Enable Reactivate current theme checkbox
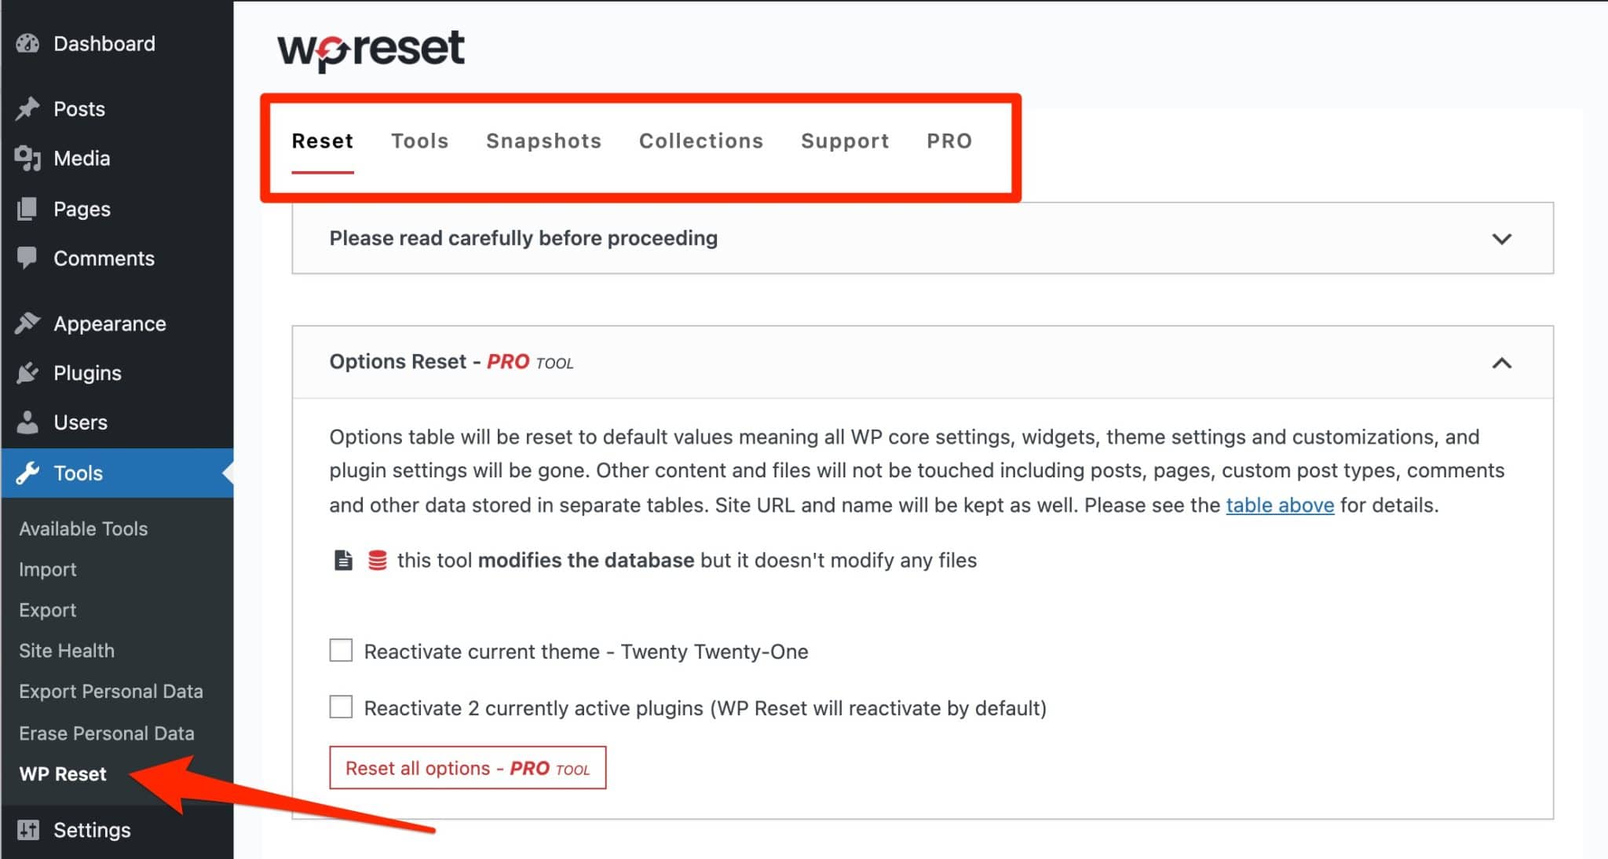The image size is (1608, 859). click(341, 650)
